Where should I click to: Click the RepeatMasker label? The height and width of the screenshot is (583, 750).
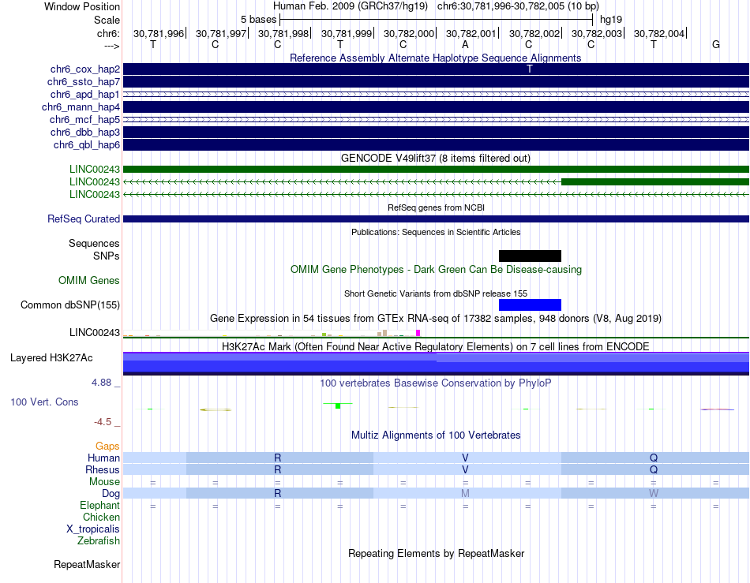click(87, 564)
